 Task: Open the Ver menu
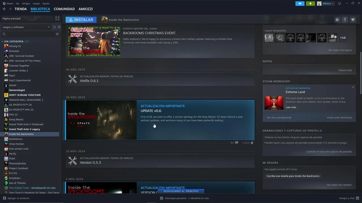pyautogui.click(x=18, y=3)
